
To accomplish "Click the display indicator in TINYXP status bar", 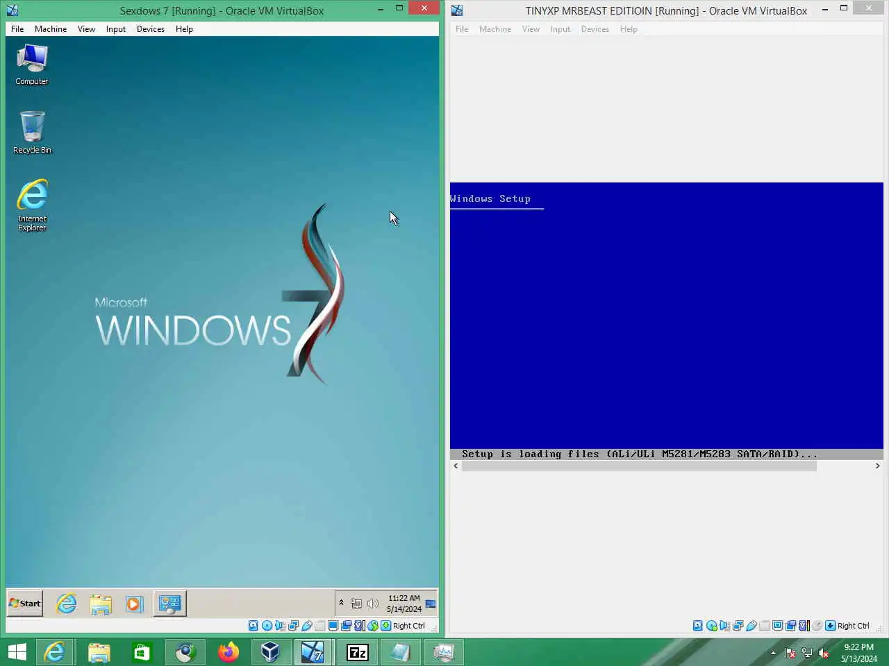I will click(777, 626).
